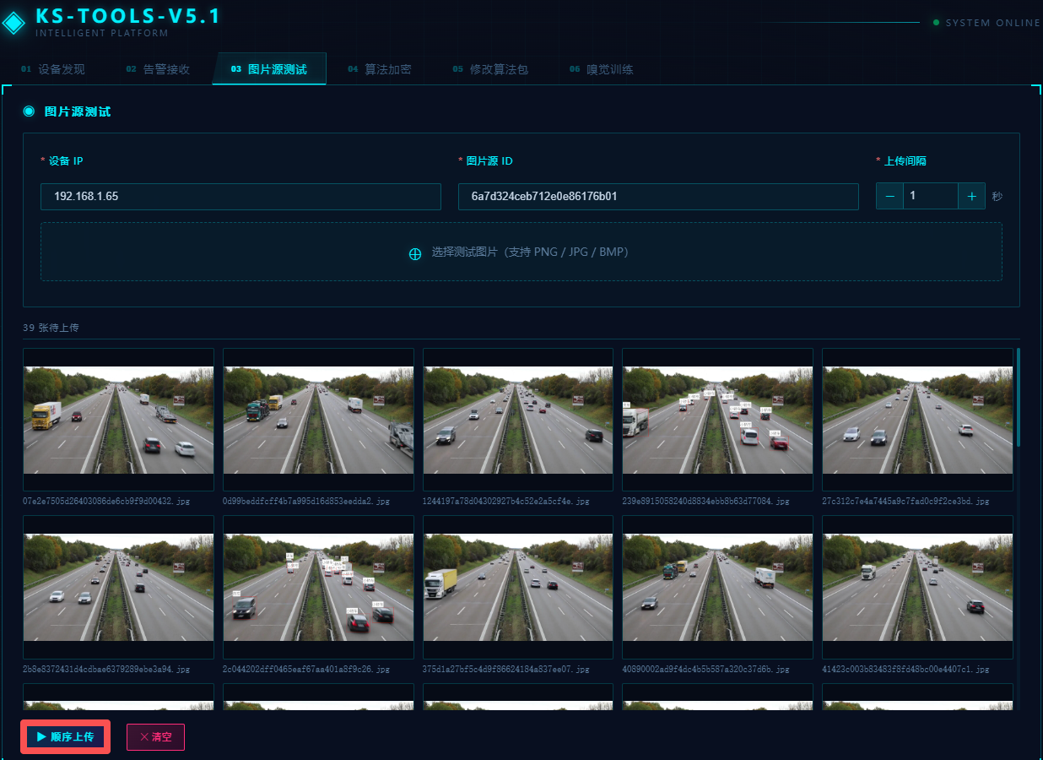1043x760 pixels.
Task: Click the 清空 clear button
Action: click(x=155, y=737)
